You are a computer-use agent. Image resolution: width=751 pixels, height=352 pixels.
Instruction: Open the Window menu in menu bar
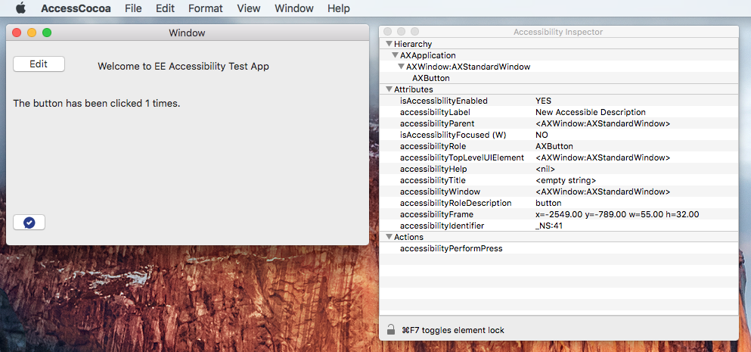click(x=294, y=8)
